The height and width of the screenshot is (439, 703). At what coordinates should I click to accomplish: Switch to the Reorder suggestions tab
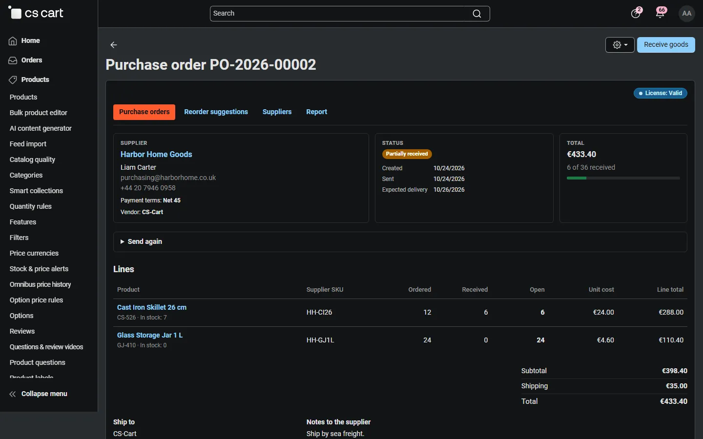tap(216, 112)
